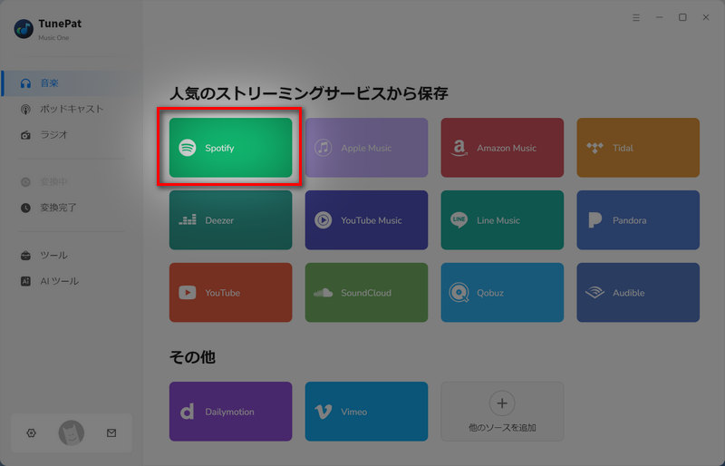This screenshot has width=725, height=466.
Task: Click the Vimeo v icon
Action: click(x=323, y=412)
